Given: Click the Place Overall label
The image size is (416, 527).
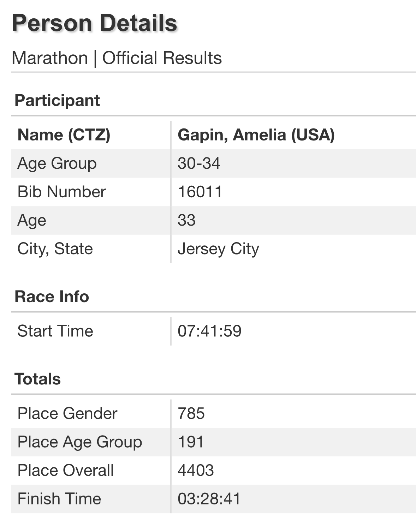Looking at the screenshot, I should [66, 471].
